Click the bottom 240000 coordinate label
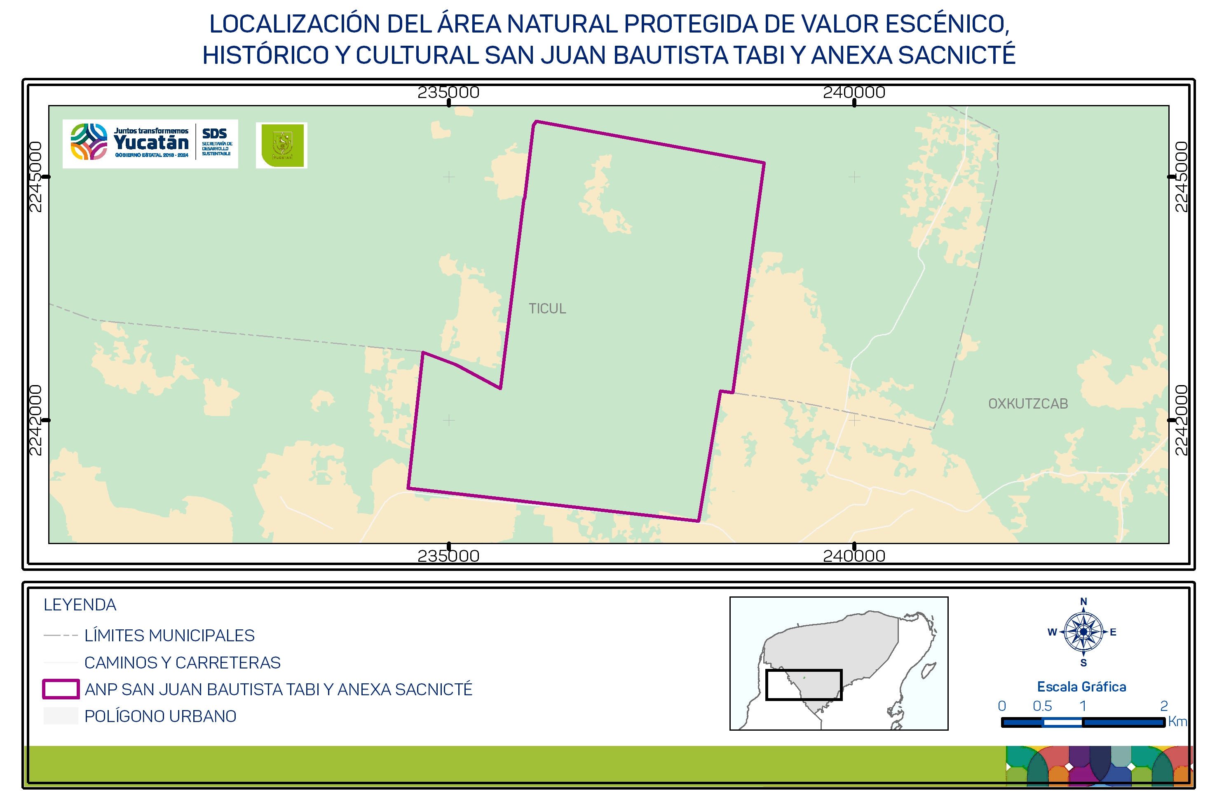This screenshot has height=811, width=1217. [x=854, y=556]
